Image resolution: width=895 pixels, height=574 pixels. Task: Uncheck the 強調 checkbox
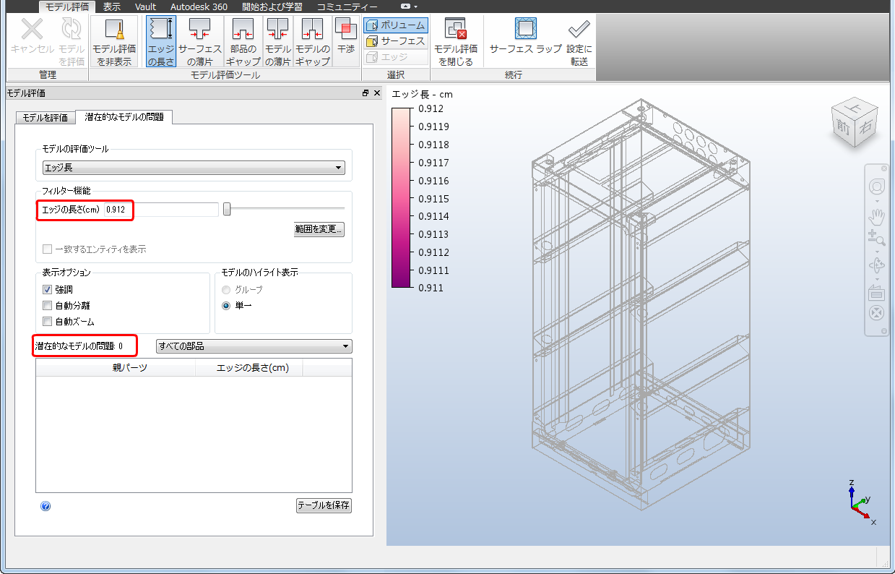pyautogui.click(x=47, y=289)
